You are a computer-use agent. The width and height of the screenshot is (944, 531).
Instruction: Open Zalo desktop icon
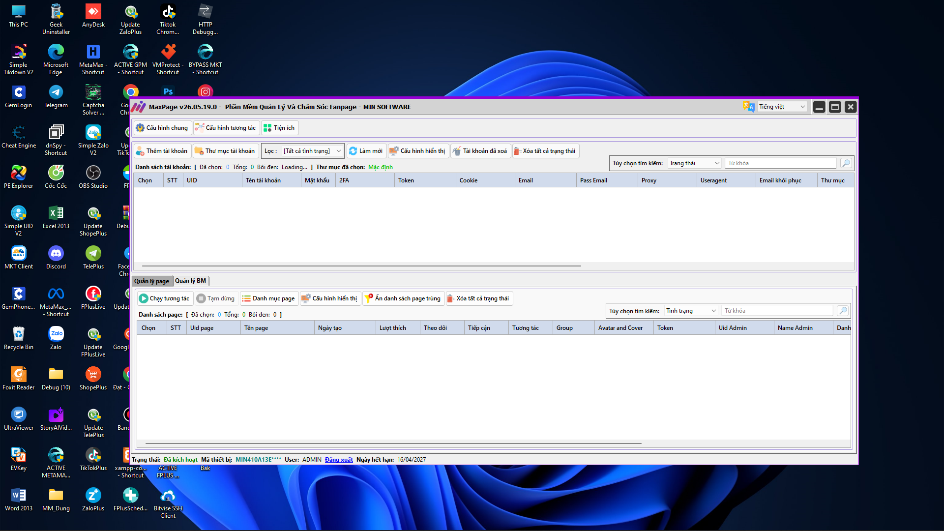[56, 339]
